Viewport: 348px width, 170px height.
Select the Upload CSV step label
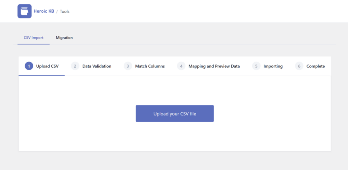pos(47,66)
